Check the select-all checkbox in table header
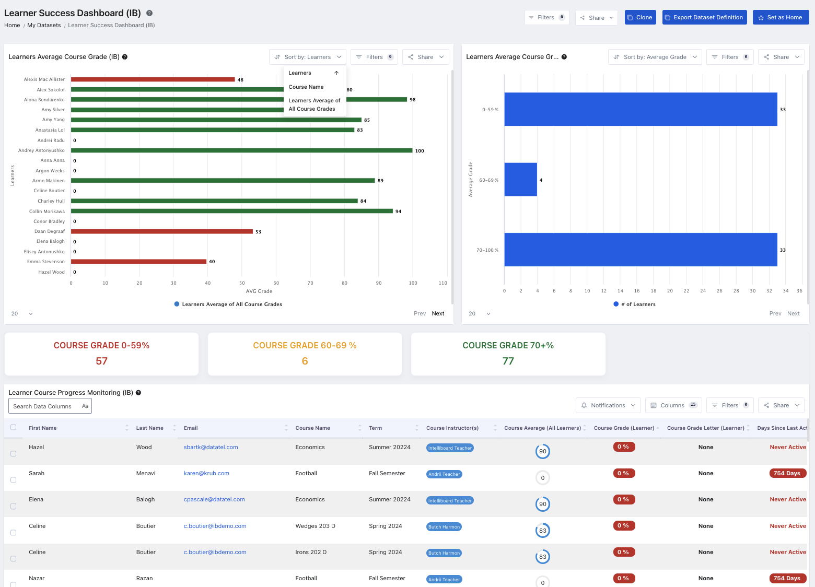The image size is (815, 587). pos(14,427)
